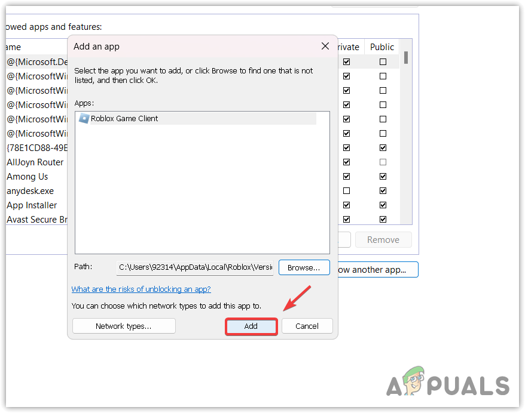Click Allow another app button behind dialog
525x413 pixels.
378,270
